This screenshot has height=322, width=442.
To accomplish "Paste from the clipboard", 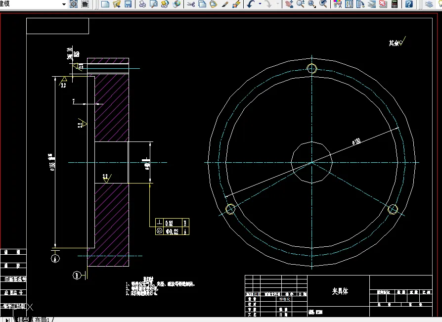I will 214,4.
